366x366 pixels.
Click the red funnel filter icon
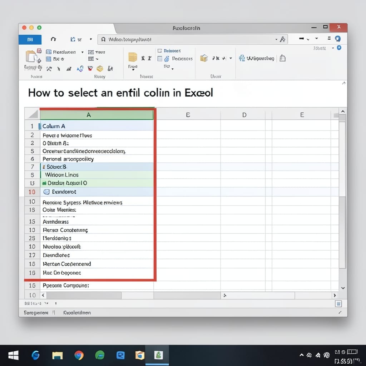coord(90,68)
